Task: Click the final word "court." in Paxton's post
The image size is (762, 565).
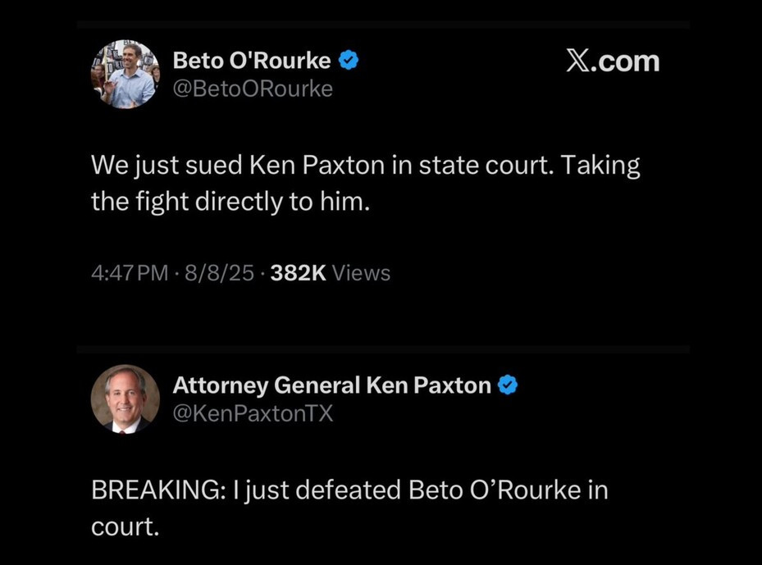Action: point(125,527)
